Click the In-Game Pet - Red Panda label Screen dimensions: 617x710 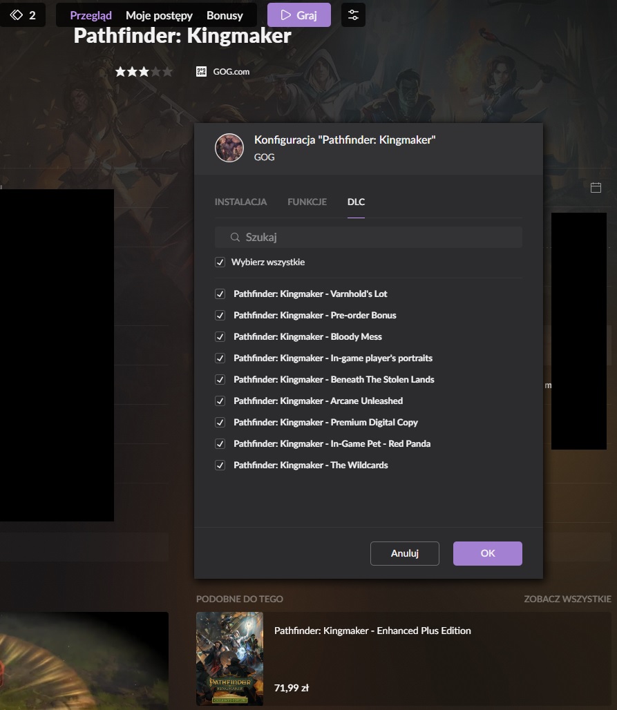(x=332, y=443)
